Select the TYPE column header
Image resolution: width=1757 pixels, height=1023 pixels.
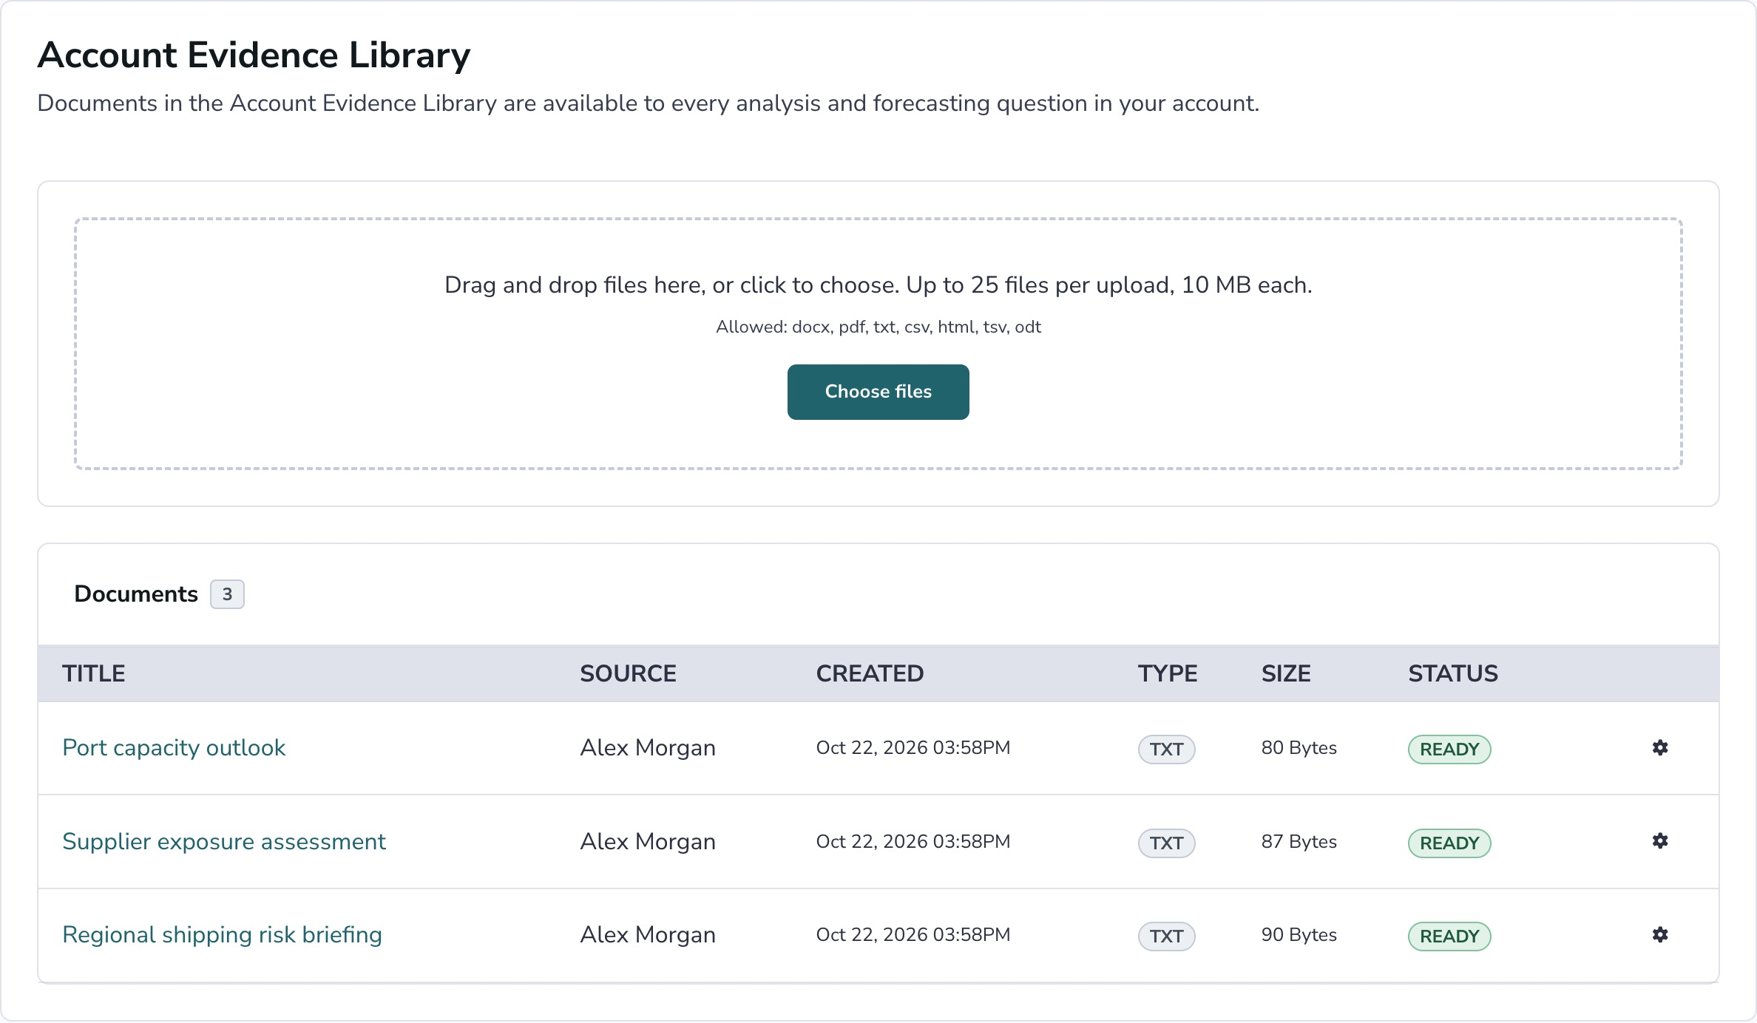(1168, 673)
